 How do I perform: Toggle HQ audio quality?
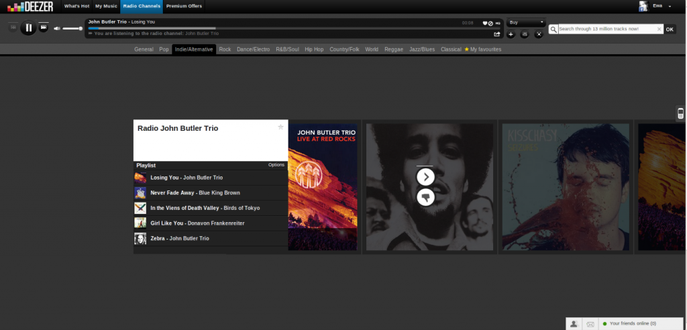tap(498, 23)
